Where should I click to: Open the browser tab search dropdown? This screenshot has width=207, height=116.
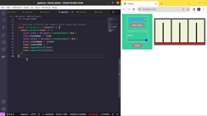pos(189,4)
